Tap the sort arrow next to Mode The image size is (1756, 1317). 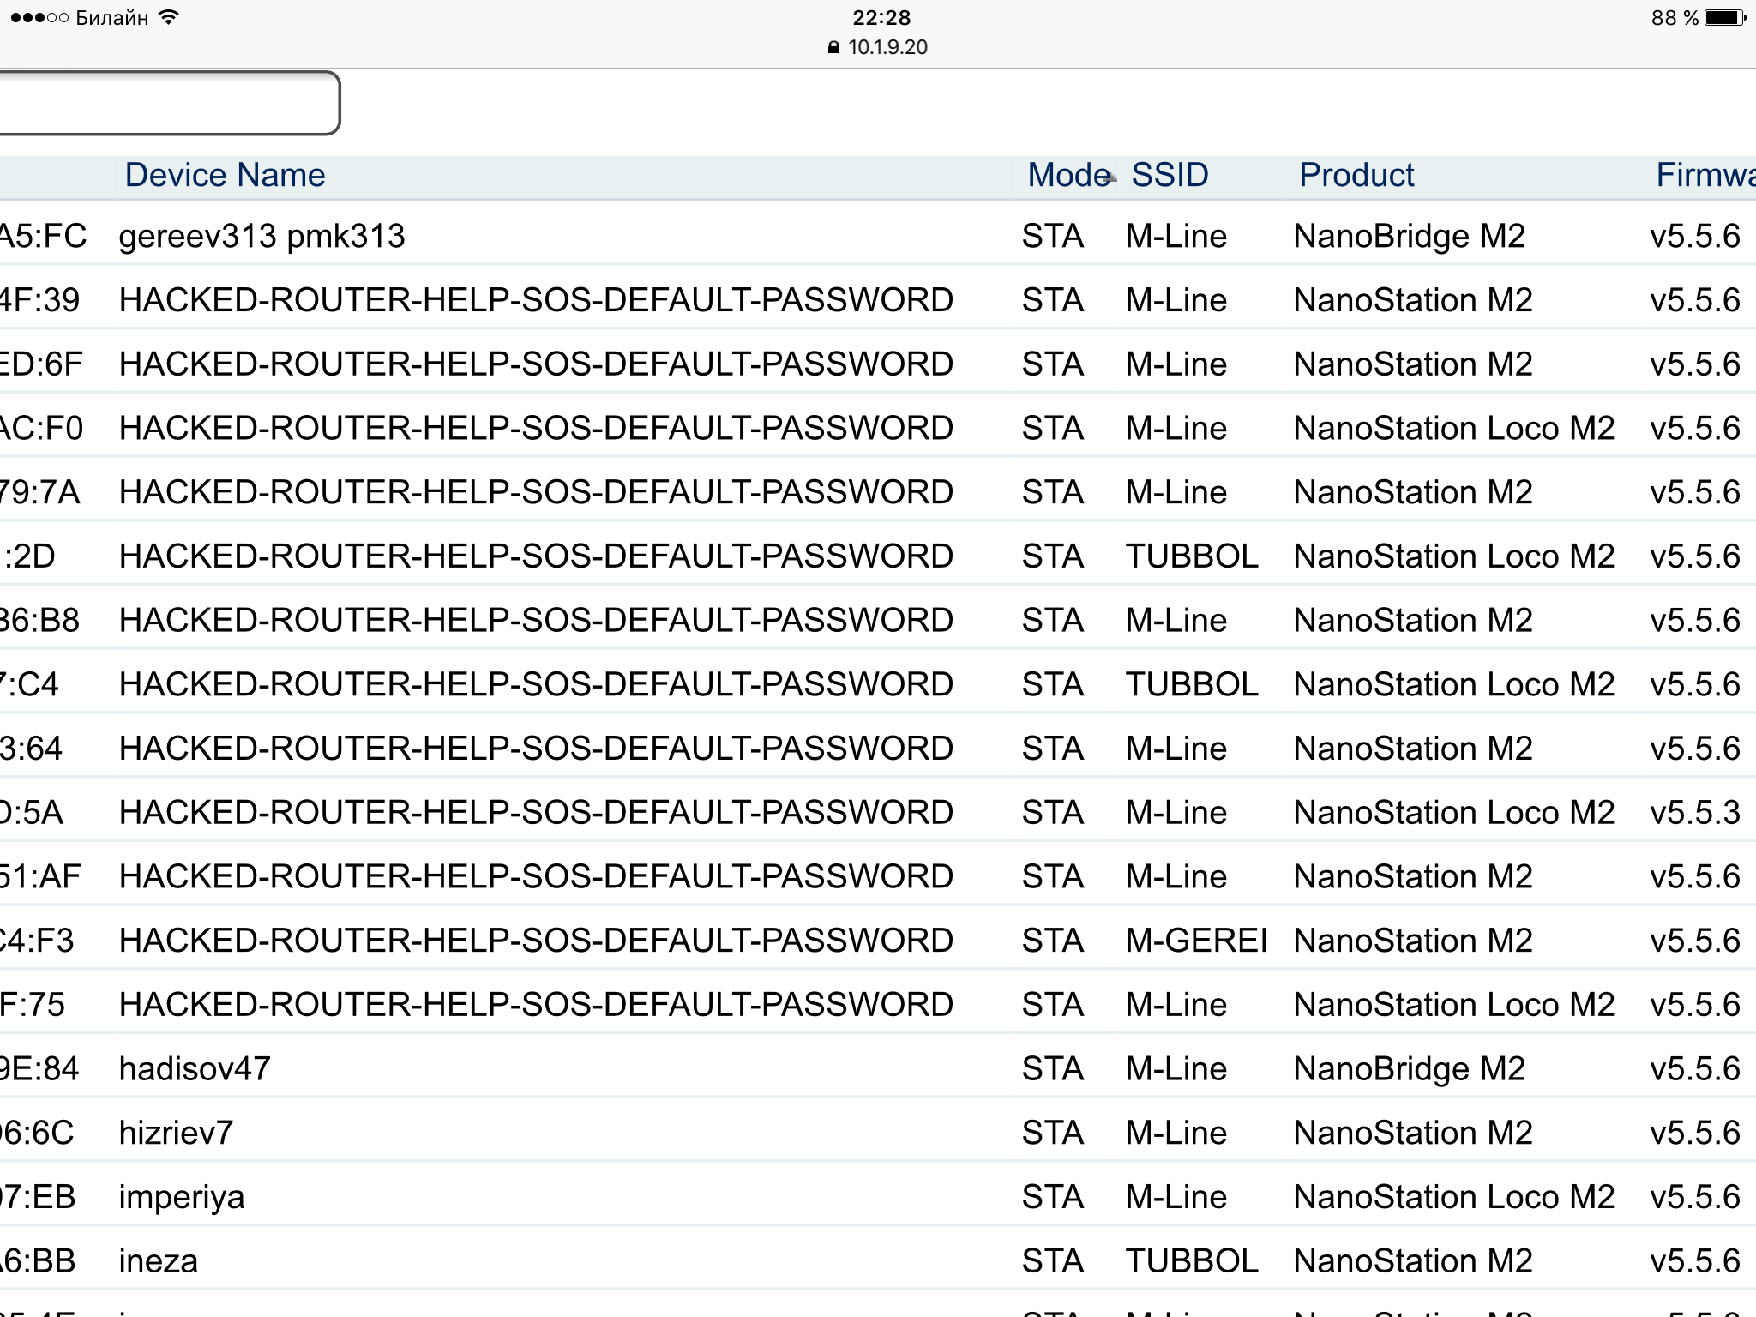[1111, 178]
